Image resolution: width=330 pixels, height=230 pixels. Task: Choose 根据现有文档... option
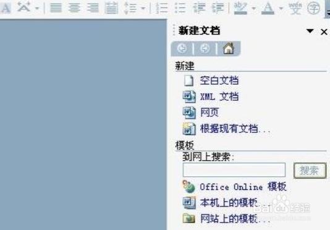click(226, 129)
